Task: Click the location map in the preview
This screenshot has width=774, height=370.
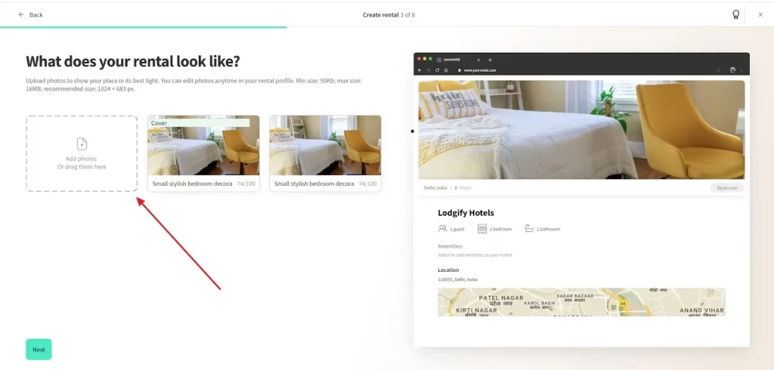Action: pos(580,301)
